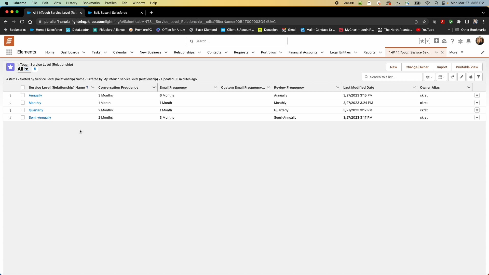
Task: Open the Setup gear icon in the header
Action: [460, 41]
